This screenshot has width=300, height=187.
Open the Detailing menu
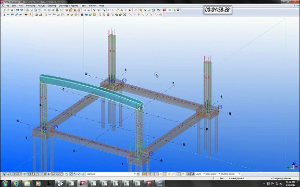coord(52,6)
